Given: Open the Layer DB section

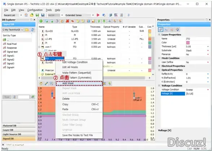Looking at the screenshot, I should point(18,130).
